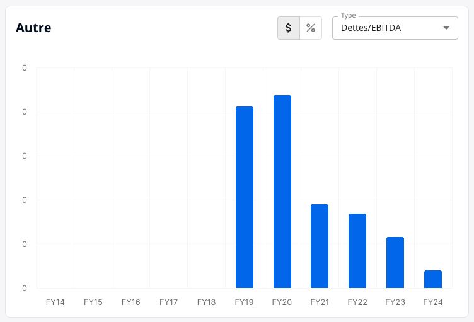Click the FY24 axis label
Screen dimensions: 474x322
pos(433,302)
